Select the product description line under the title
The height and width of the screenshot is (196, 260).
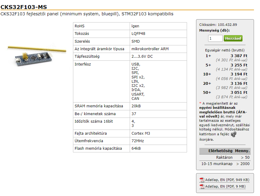point(87,14)
